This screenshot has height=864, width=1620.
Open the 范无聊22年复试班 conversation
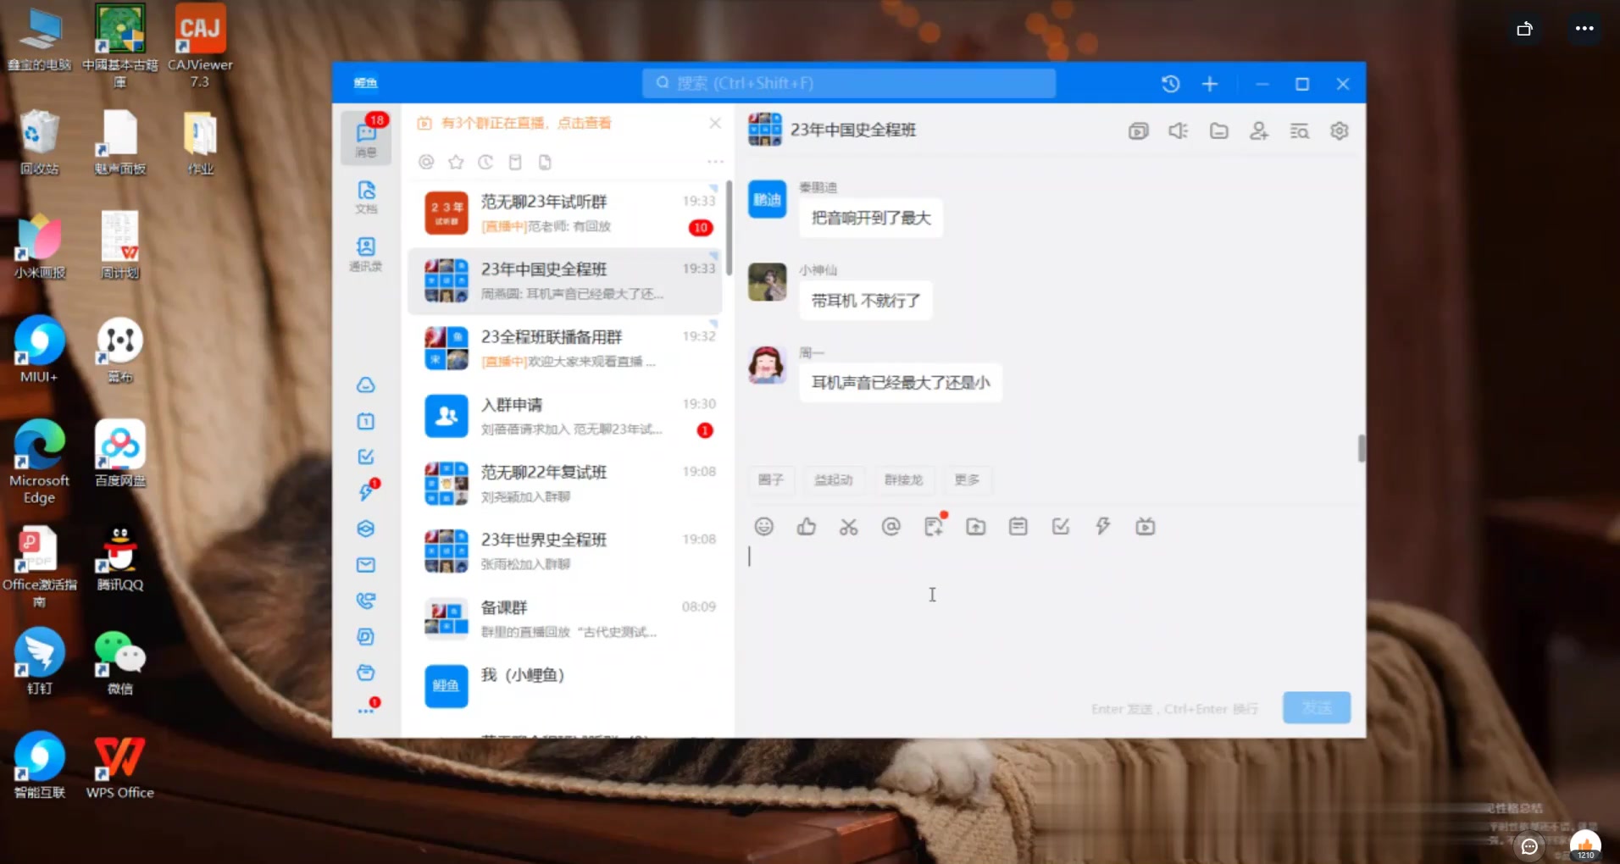pos(565,484)
